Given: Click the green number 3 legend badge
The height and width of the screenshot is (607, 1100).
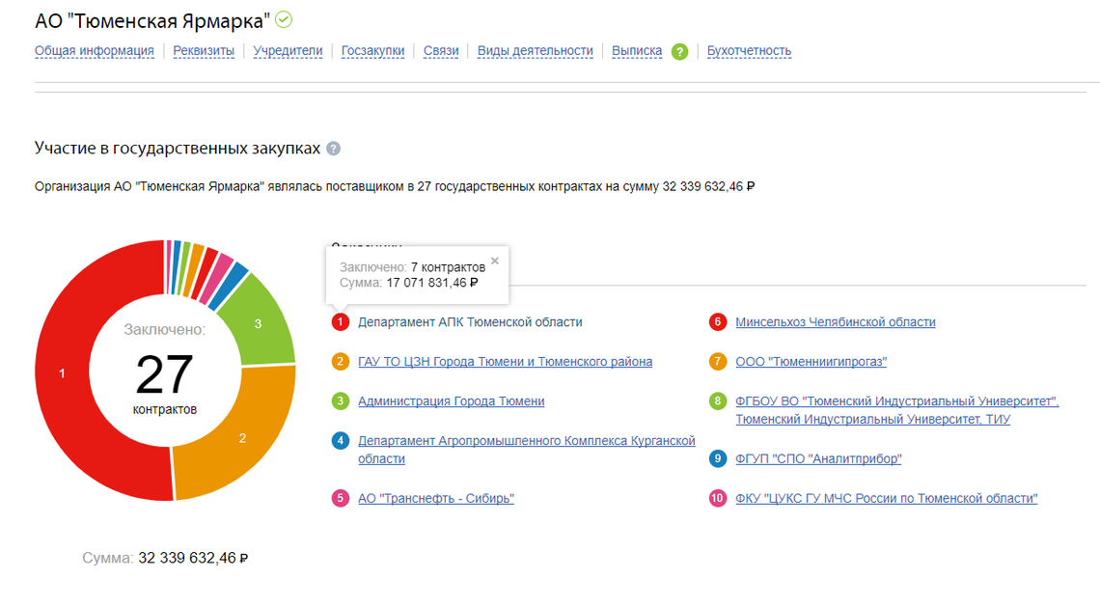Looking at the screenshot, I should pos(341,400).
